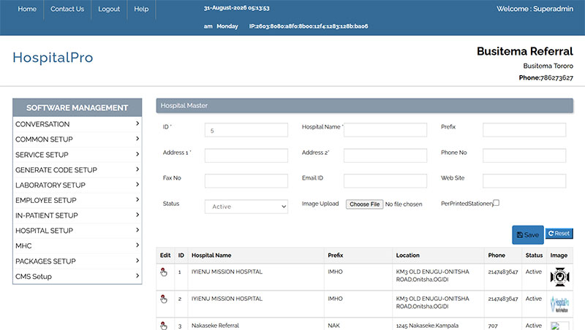
Task: Open Help in the top navigation
Action: click(141, 9)
